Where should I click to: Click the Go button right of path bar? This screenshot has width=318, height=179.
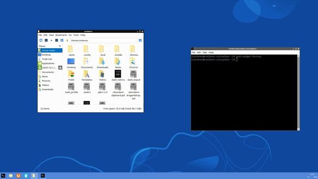pos(140,40)
